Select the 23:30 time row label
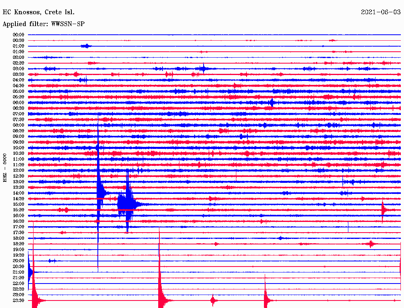The height and width of the screenshot is (308, 404). click(x=19, y=300)
